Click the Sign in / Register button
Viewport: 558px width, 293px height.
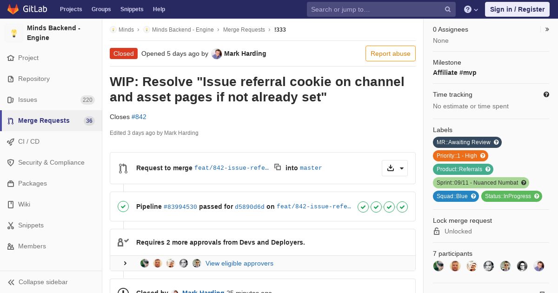517,9
